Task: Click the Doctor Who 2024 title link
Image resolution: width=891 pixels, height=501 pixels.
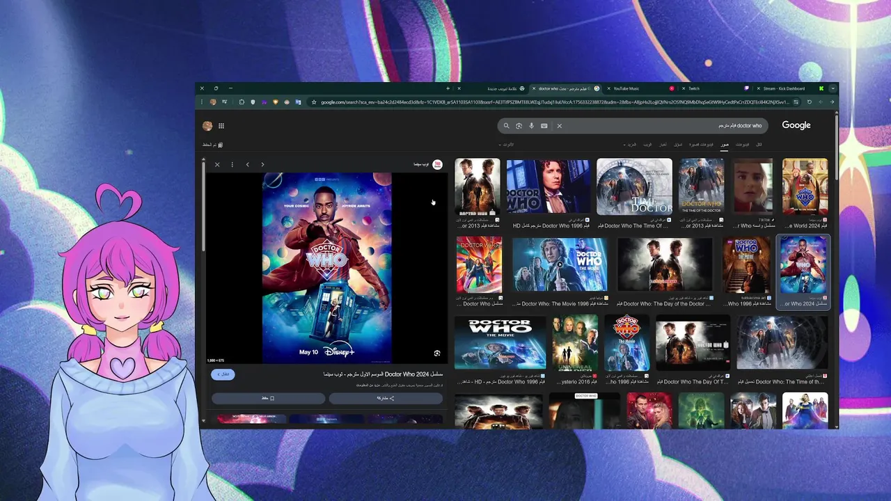Action: click(383, 374)
